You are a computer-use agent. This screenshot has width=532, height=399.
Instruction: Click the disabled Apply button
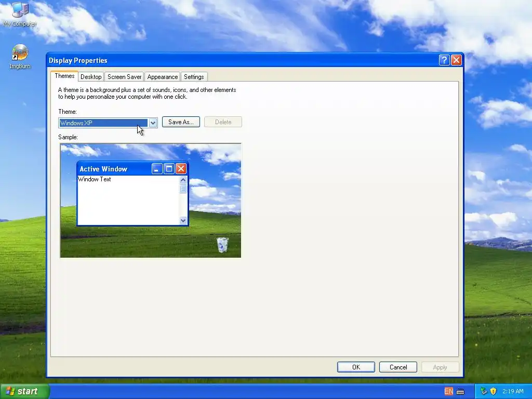point(440,367)
